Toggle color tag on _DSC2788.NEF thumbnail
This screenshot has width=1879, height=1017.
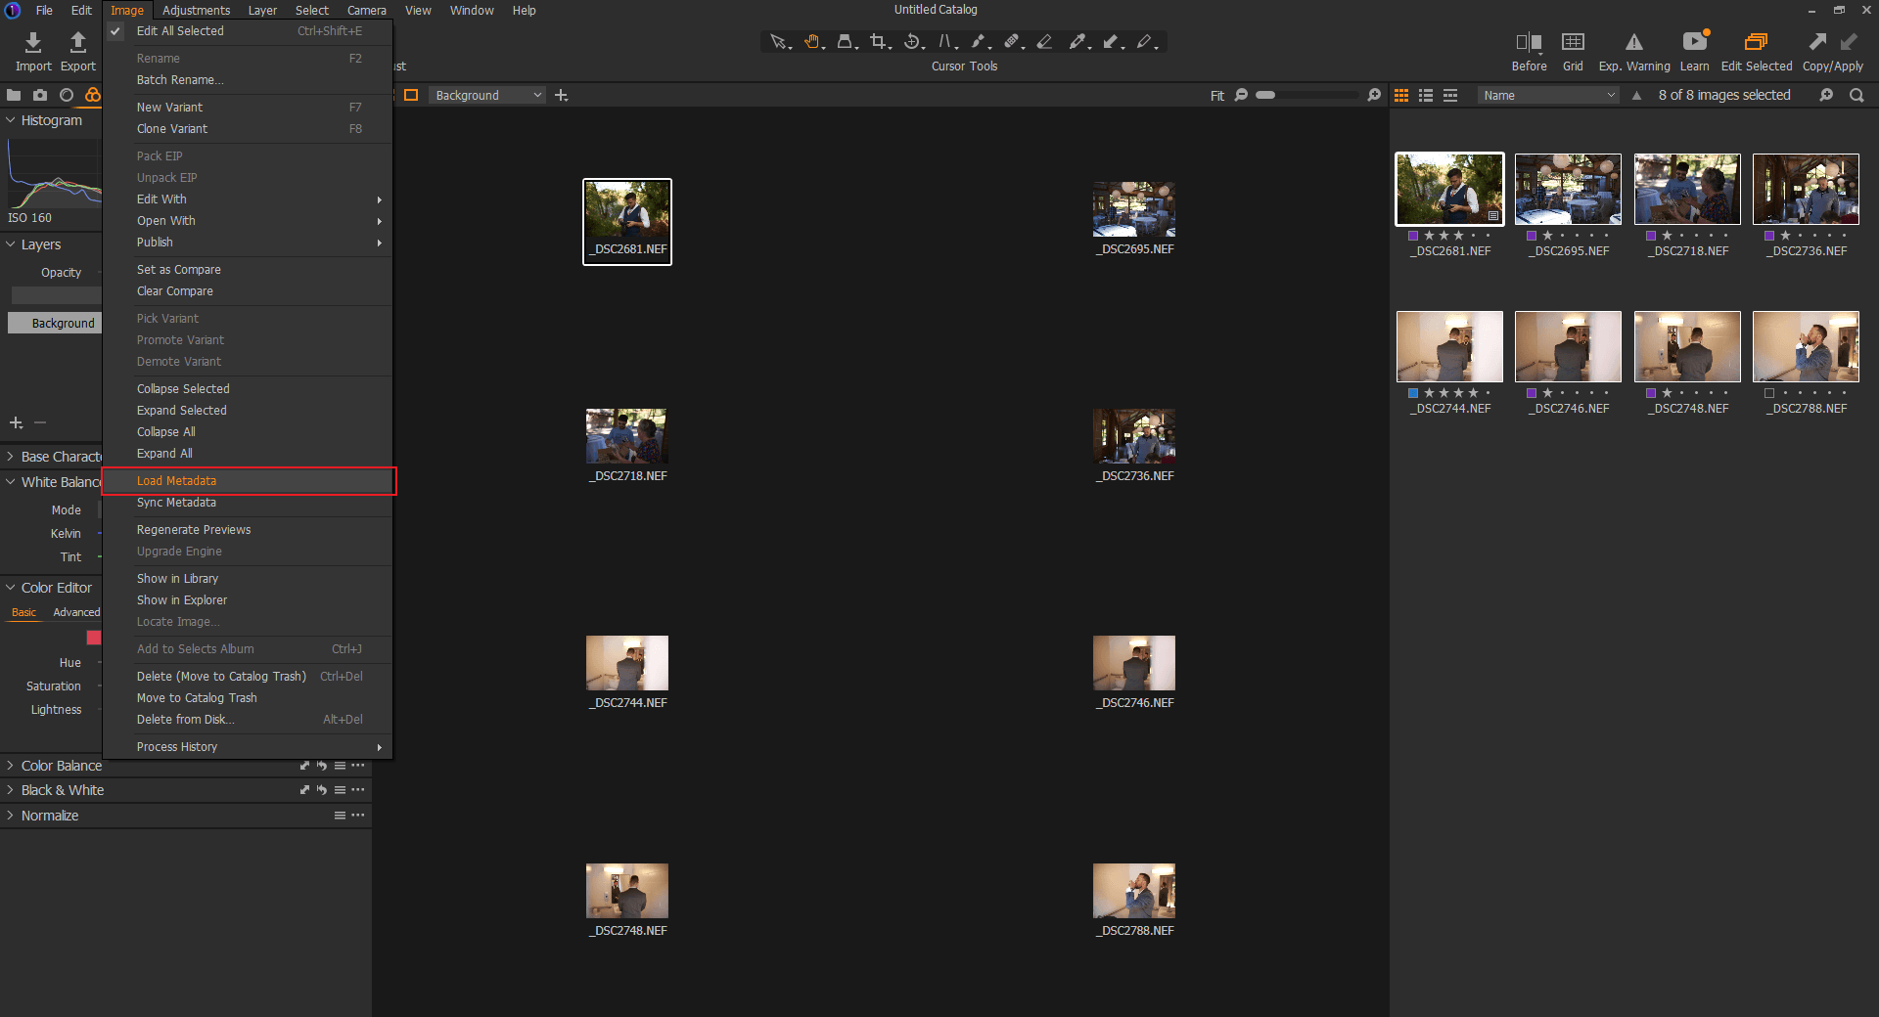click(1768, 393)
